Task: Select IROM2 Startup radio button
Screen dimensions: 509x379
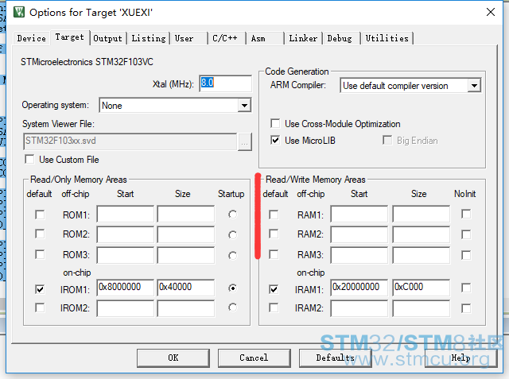Action: 232,307
